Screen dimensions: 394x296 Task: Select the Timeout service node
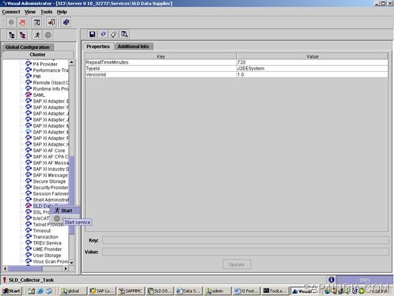42,231
